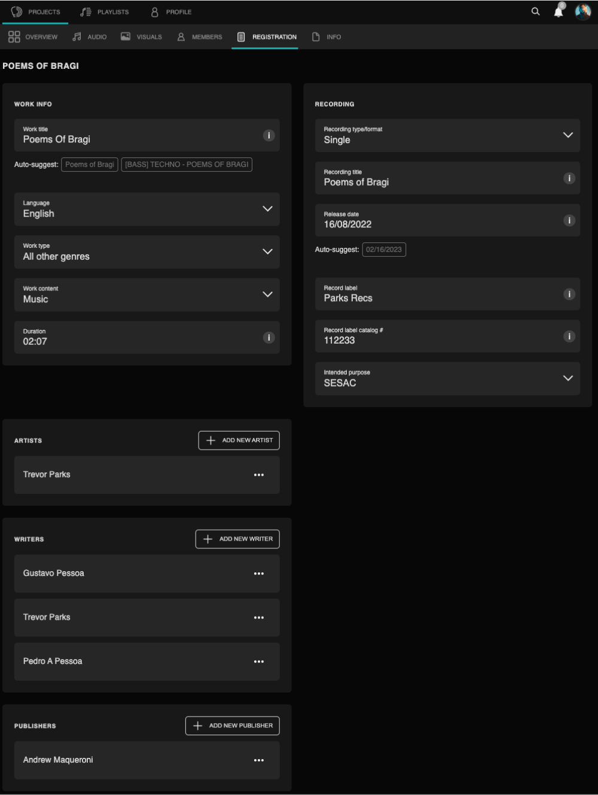Viewport: 598px width, 795px height.
Task: Click the search magnifier icon
Action: click(x=535, y=11)
